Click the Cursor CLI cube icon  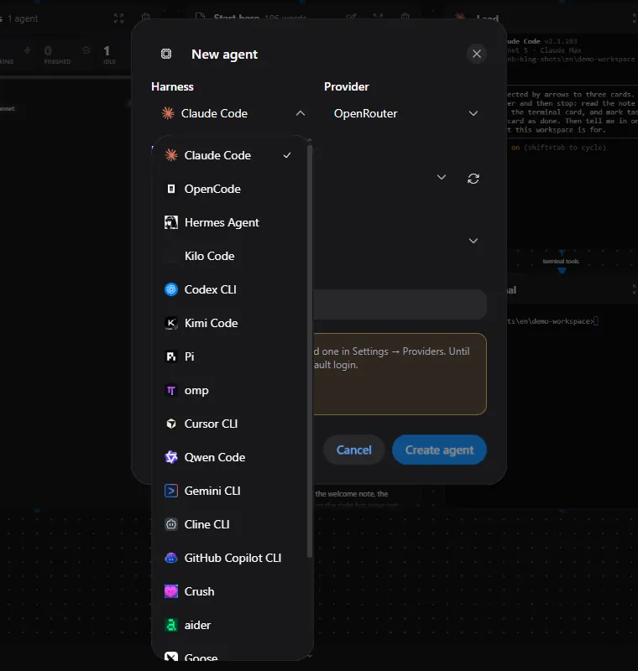171,424
